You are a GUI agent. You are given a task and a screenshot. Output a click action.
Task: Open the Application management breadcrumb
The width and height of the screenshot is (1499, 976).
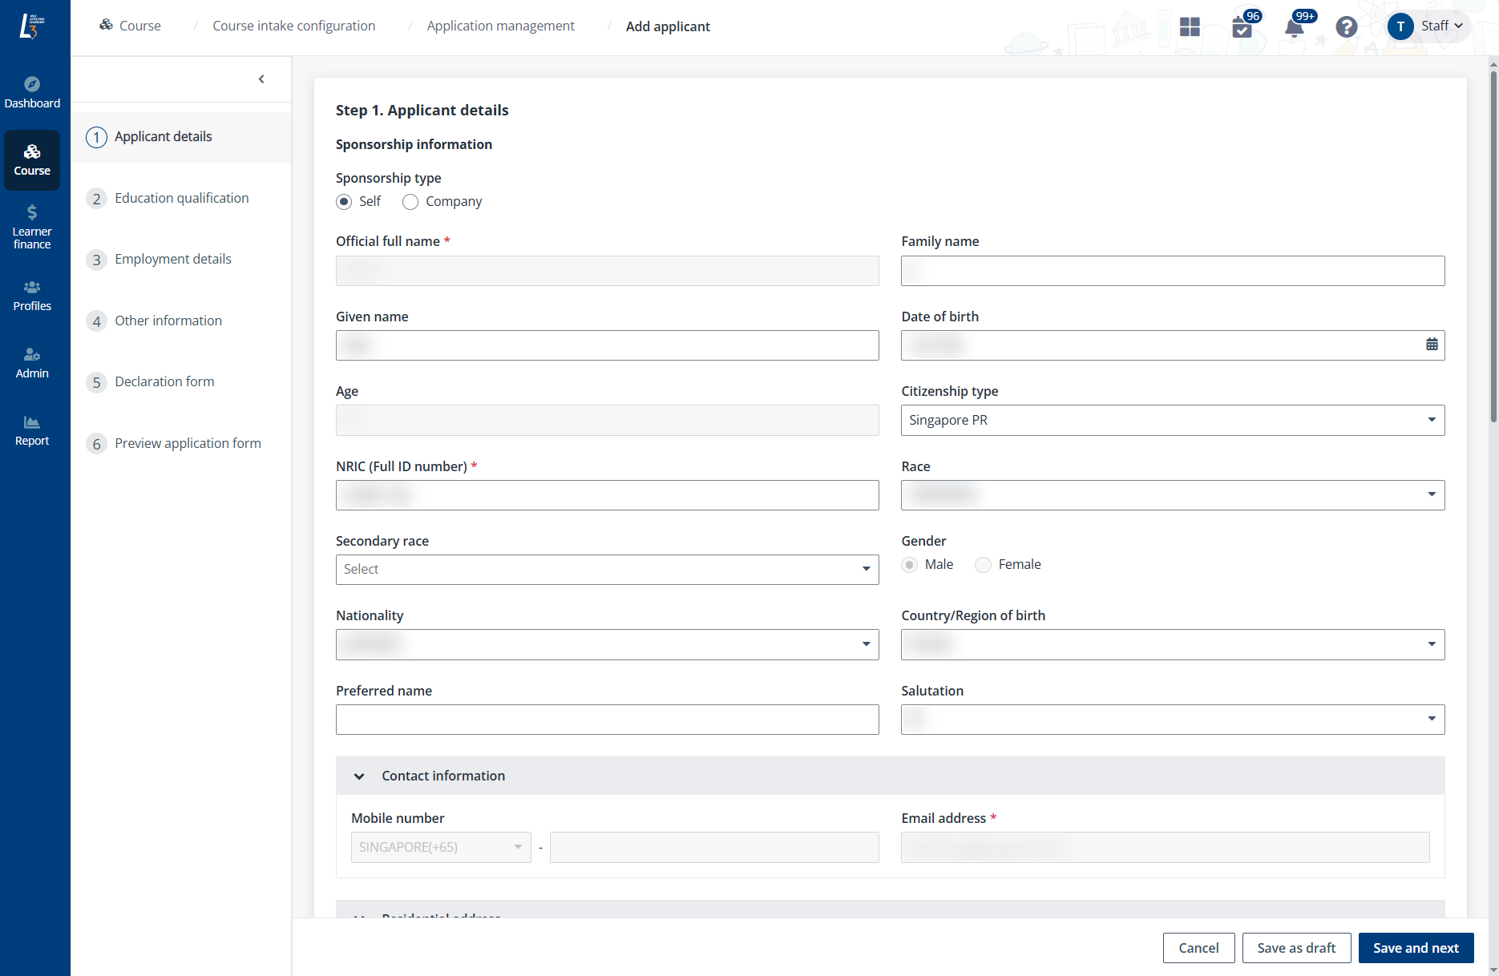pos(500,25)
